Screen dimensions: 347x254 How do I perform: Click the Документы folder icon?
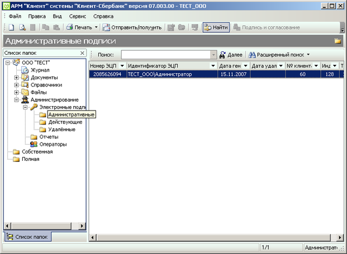pyautogui.click(x=25, y=78)
